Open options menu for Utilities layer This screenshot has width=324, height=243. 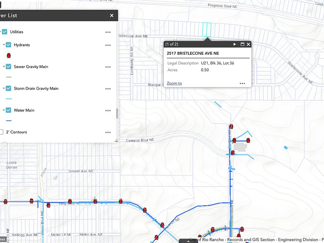point(108,32)
